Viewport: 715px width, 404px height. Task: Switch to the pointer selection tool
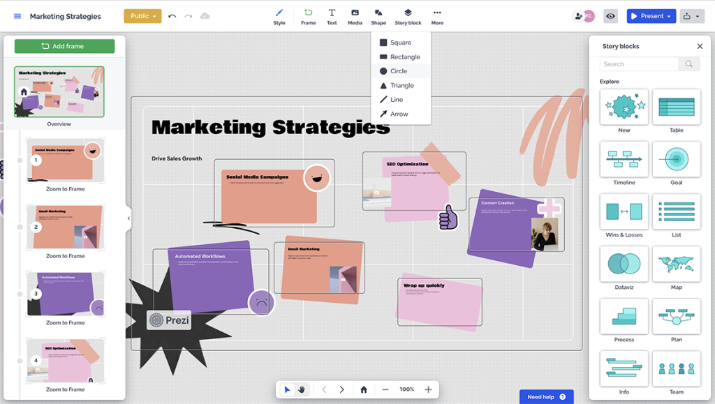tap(288, 389)
